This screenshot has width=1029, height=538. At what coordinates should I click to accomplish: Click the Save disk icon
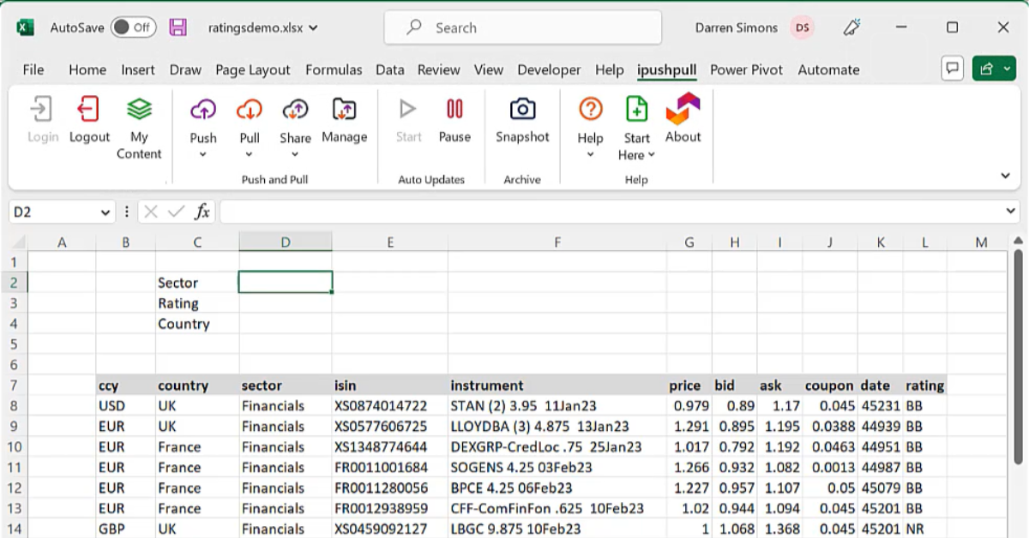[178, 27]
